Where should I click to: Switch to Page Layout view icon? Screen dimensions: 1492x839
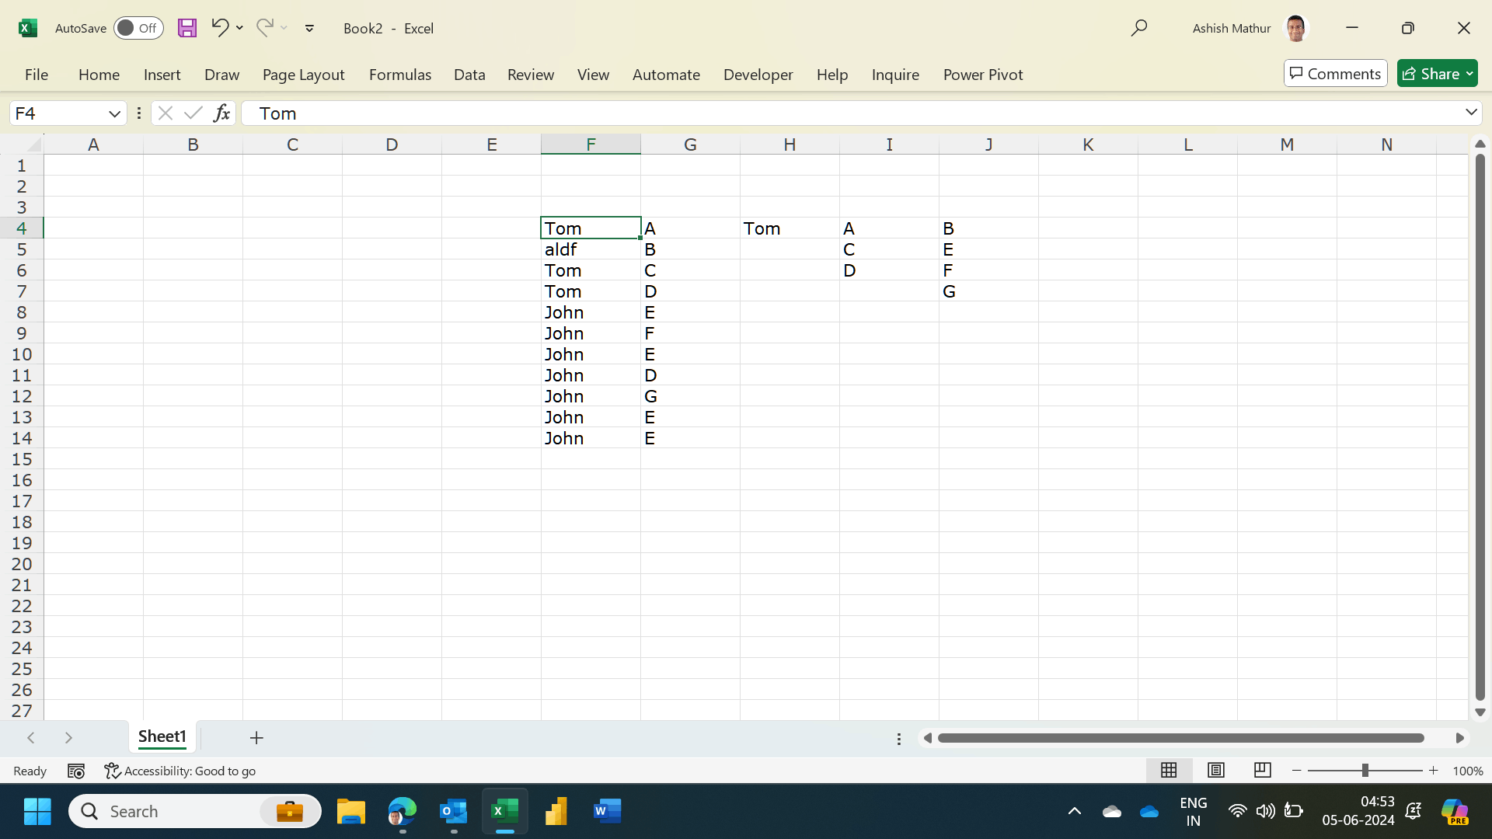point(1216,770)
